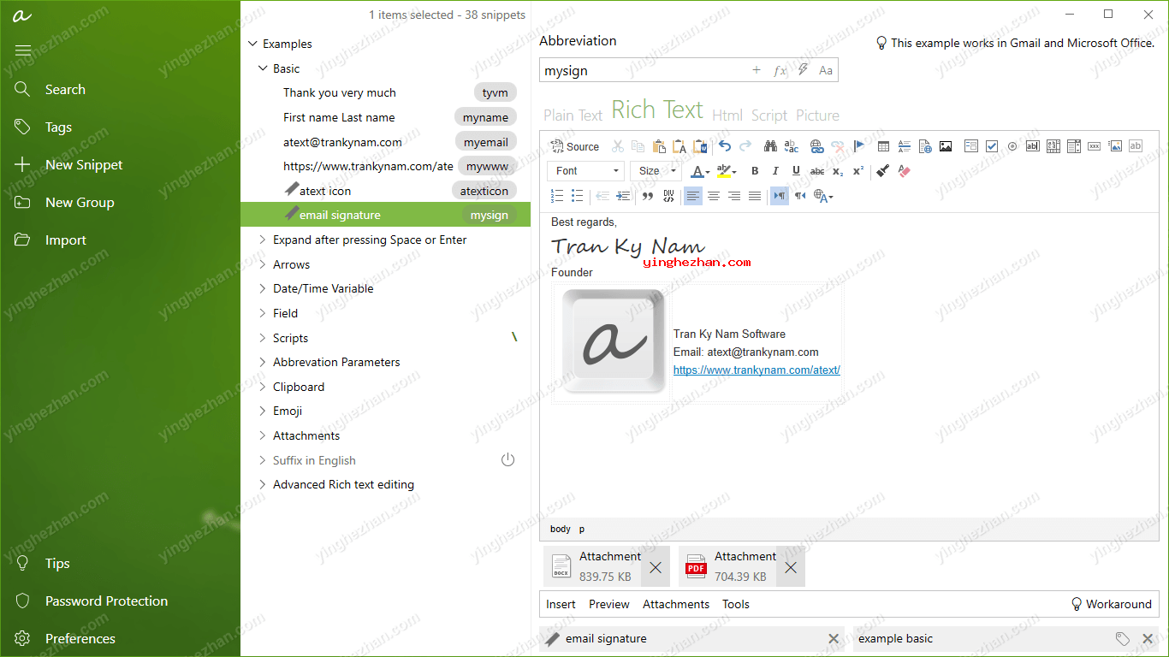Click the Insert Image icon in the toolbar

(946, 146)
